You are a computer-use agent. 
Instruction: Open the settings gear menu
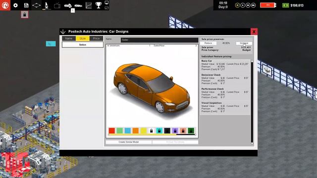pyautogui.click(x=15, y=5)
